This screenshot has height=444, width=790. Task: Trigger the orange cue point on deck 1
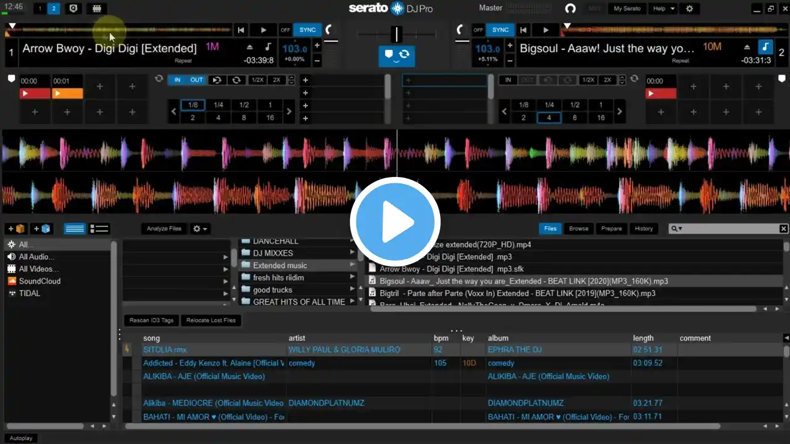[x=67, y=93]
